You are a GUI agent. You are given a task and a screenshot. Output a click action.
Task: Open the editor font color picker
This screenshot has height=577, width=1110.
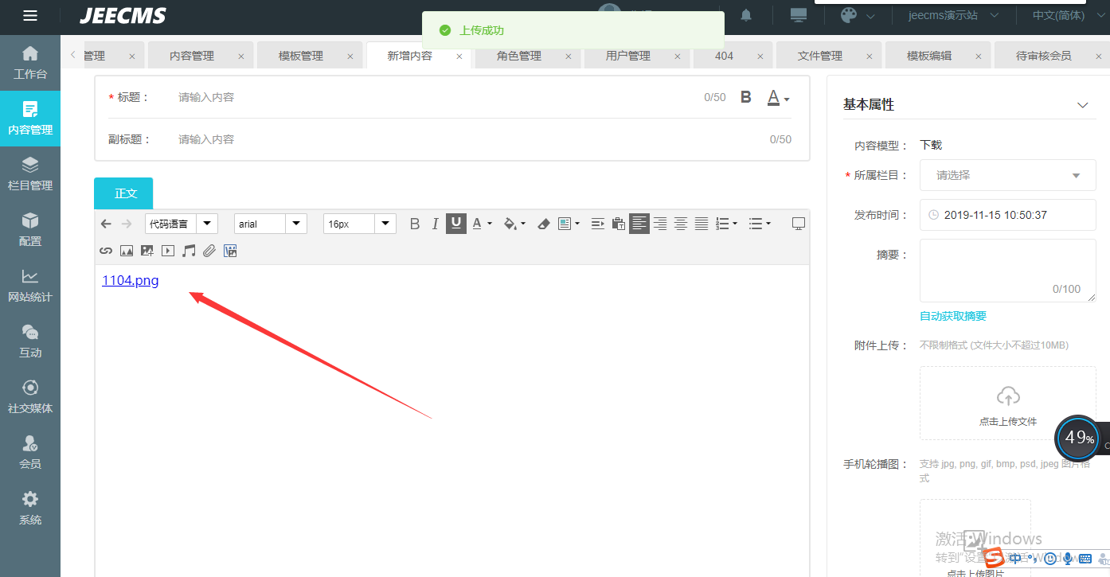482,224
